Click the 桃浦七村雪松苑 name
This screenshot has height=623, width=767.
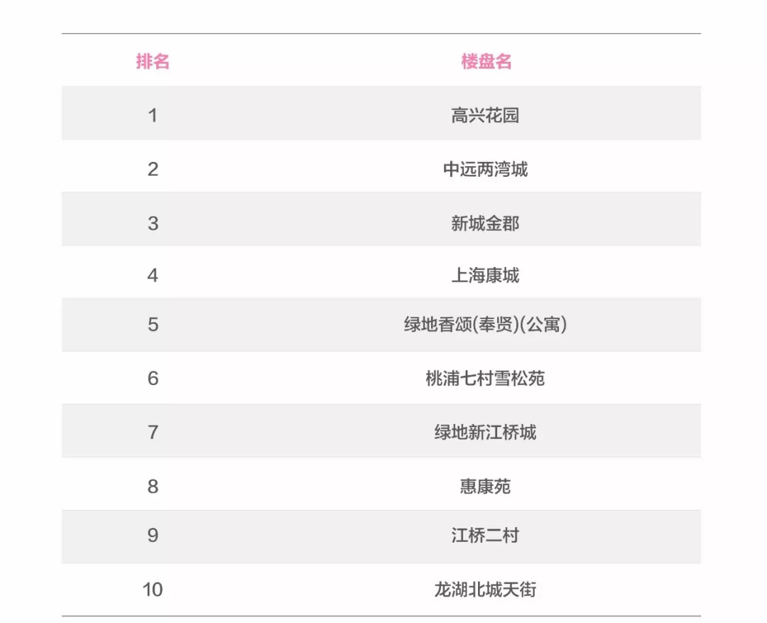click(486, 379)
